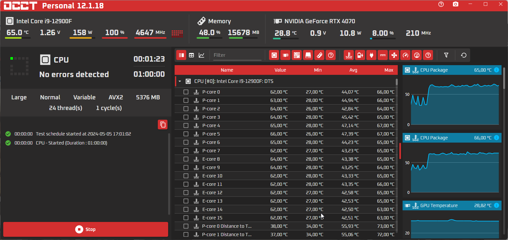Viewport: 508px width, 240px height.
Task: Collapse the CPU [#0] DTS sensor group
Action: [x=180, y=81]
